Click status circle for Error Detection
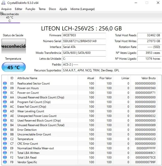This screenshot has width=162, height=166. point(5,130)
